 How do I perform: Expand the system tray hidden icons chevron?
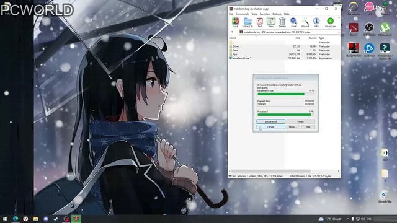click(x=347, y=219)
